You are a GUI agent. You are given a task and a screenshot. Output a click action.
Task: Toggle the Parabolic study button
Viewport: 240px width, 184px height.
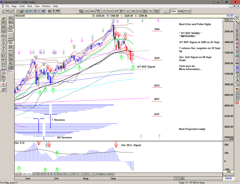11,46
